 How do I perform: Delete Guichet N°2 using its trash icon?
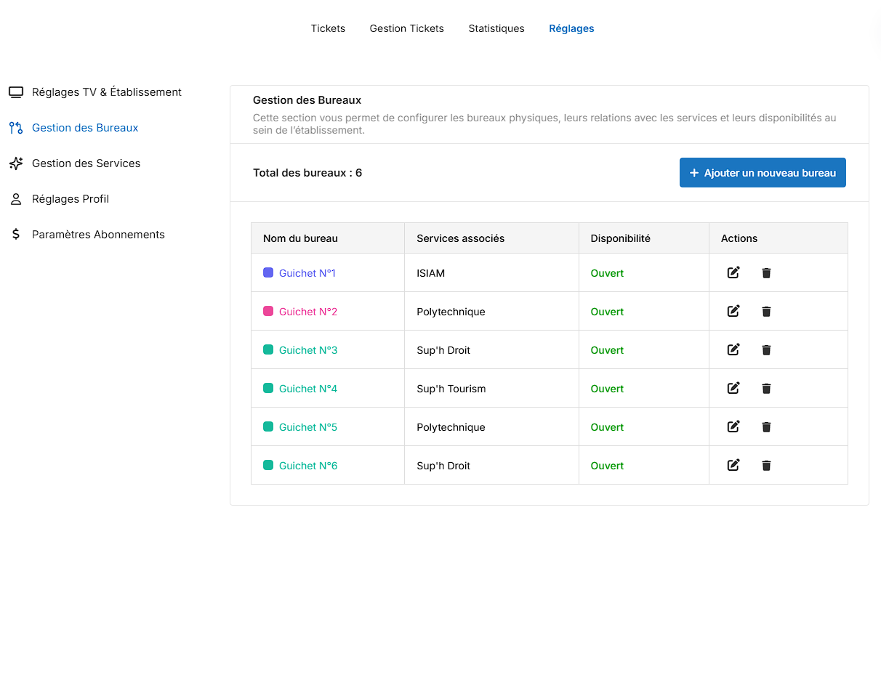pos(766,312)
